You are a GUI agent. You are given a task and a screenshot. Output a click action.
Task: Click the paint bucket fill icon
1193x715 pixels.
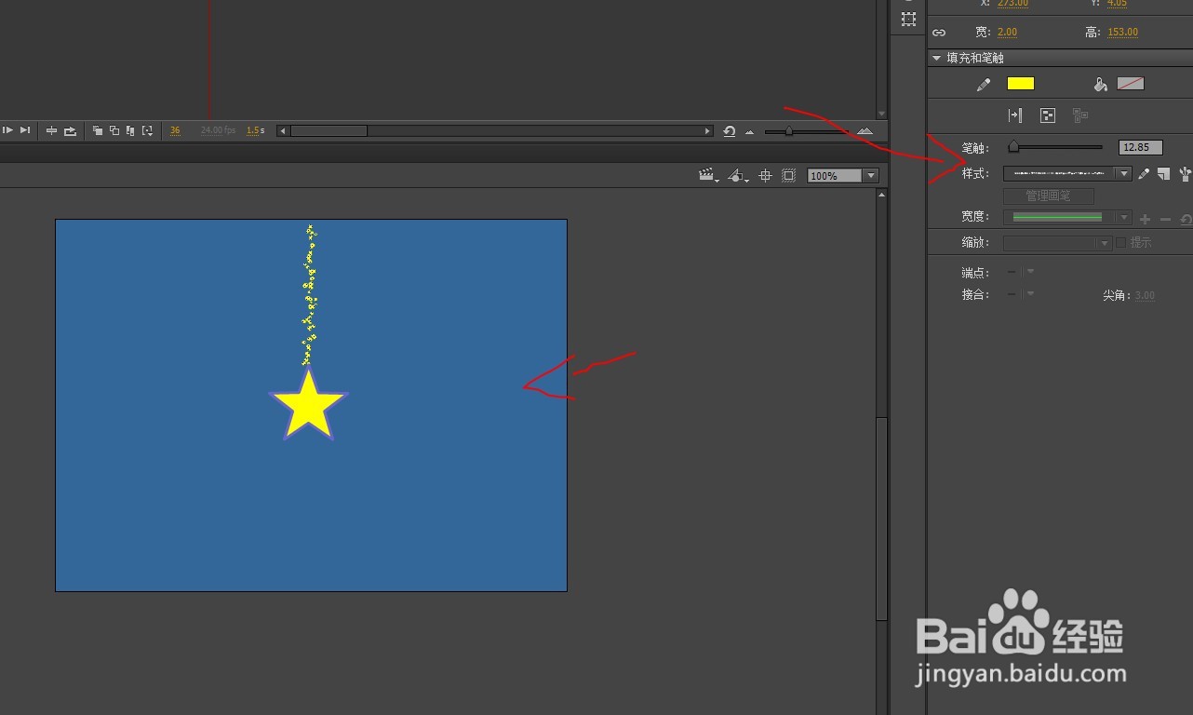point(1100,84)
